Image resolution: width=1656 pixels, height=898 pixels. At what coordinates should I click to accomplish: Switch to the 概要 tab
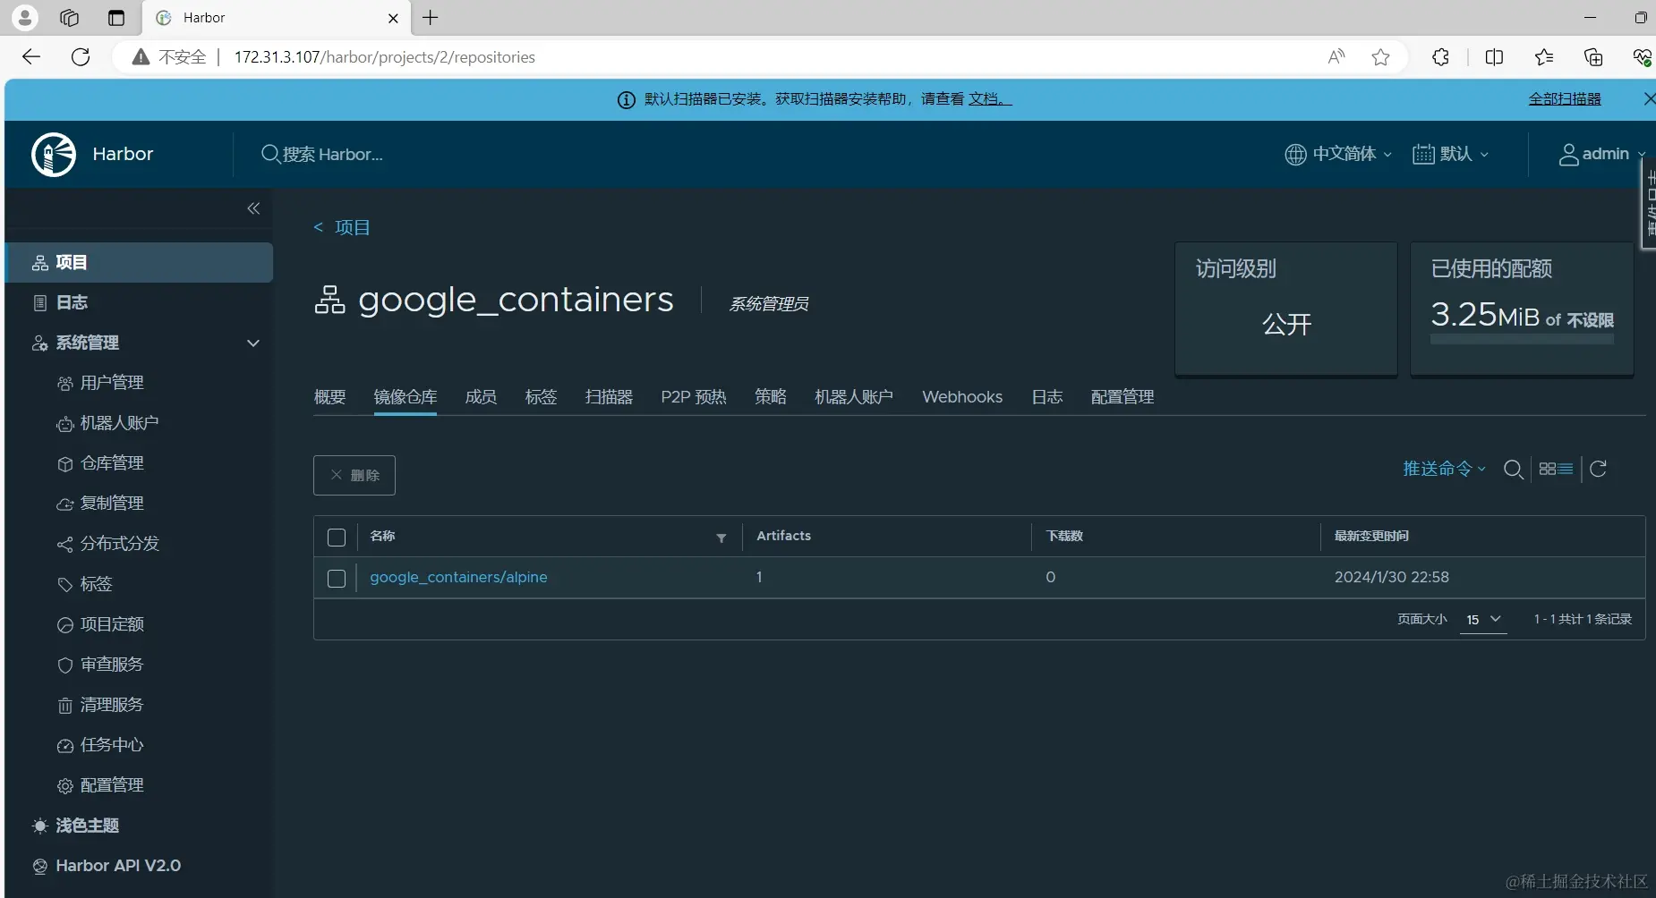pos(329,397)
